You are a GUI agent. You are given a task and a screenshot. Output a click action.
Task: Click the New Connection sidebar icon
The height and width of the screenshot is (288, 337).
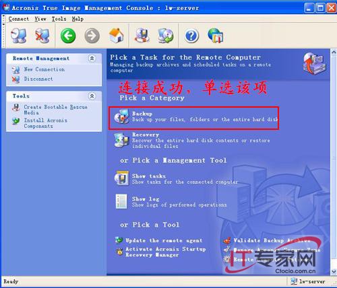click(16, 70)
